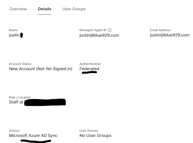Click the Source label
Image resolution: width=193 pixels, height=143 pixels.
coord(14,131)
